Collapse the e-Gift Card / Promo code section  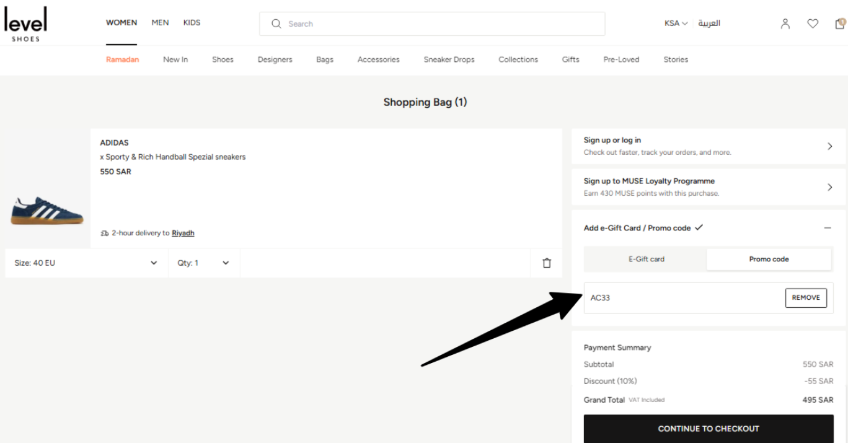pyautogui.click(x=828, y=228)
